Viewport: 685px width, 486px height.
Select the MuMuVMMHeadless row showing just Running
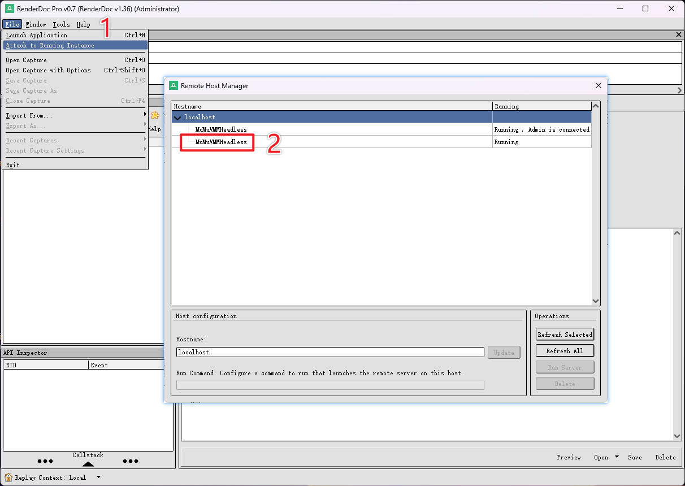pos(381,142)
